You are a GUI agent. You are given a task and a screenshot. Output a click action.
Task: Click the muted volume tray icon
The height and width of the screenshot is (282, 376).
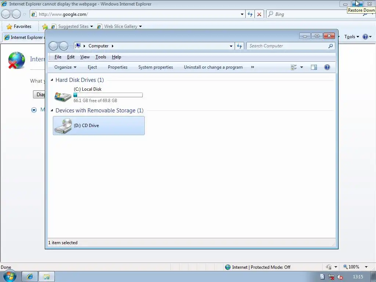(340, 277)
